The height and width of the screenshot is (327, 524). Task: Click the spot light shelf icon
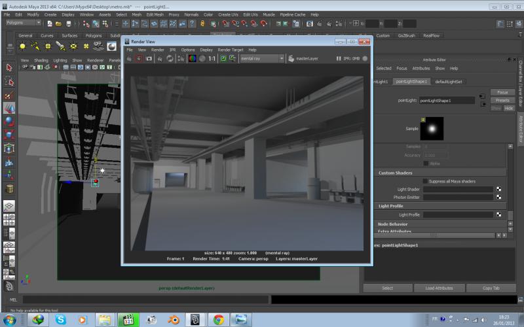coord(60,46)
